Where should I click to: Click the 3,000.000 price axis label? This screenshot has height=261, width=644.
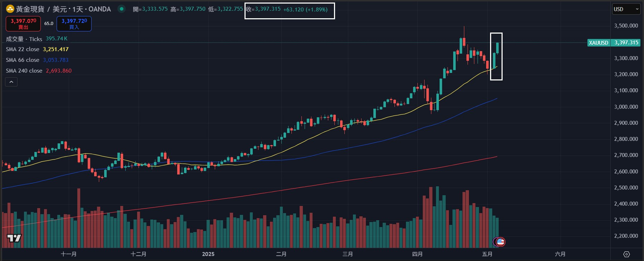[x=626, y=107]
